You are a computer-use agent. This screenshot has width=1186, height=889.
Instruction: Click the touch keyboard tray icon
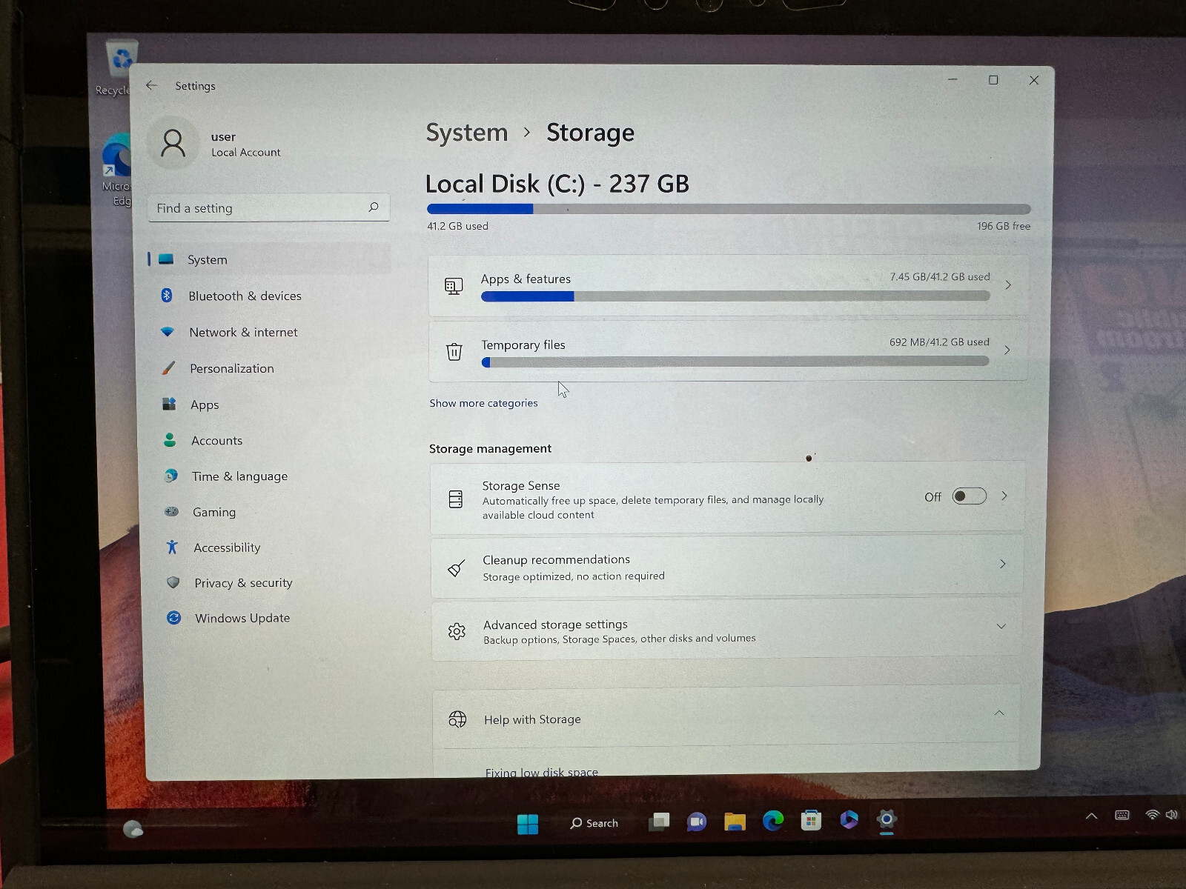point(1122,815)
